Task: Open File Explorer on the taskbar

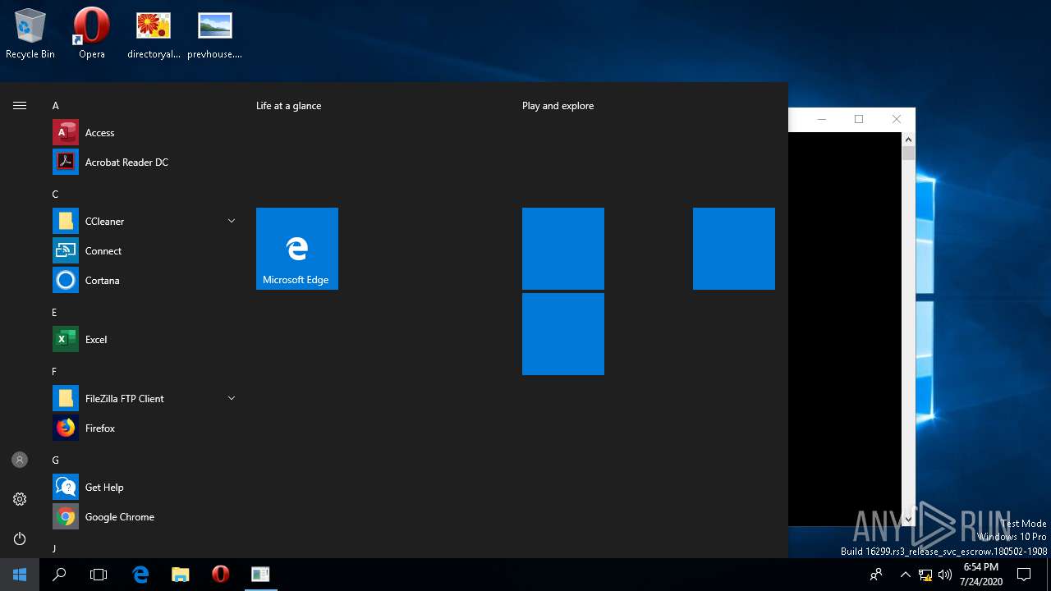Action: 181,575
